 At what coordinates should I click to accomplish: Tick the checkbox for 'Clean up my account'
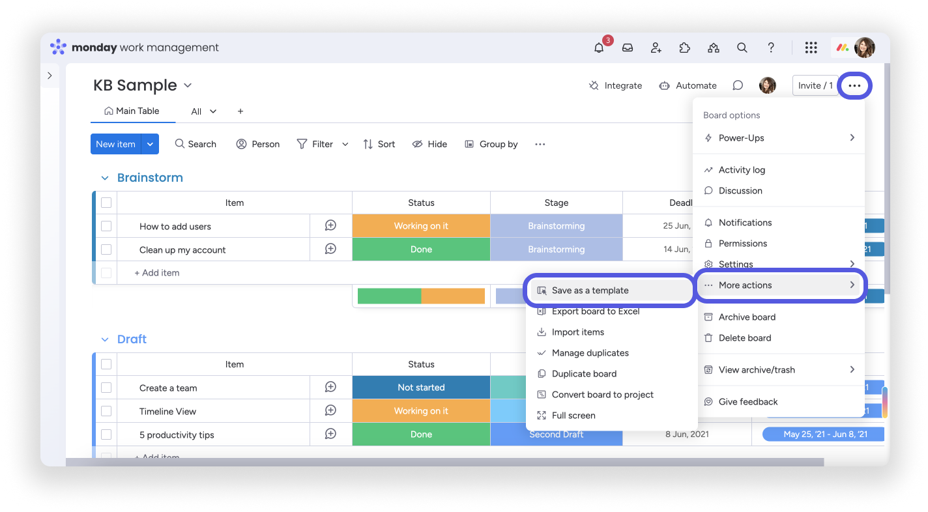click(x=106, y=249)
